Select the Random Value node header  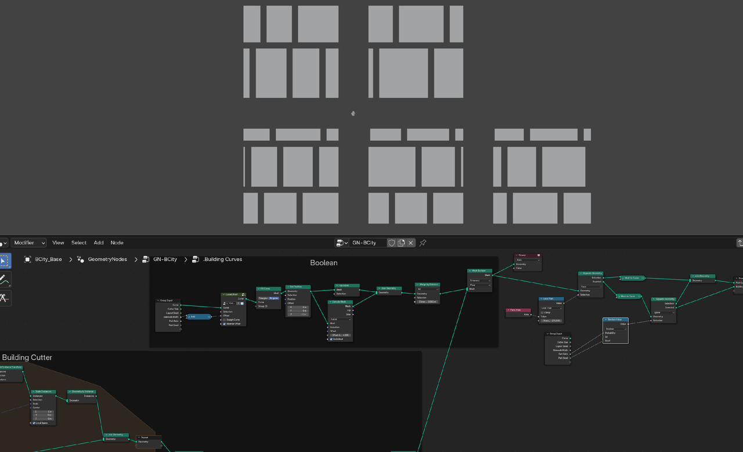[615, 320]
